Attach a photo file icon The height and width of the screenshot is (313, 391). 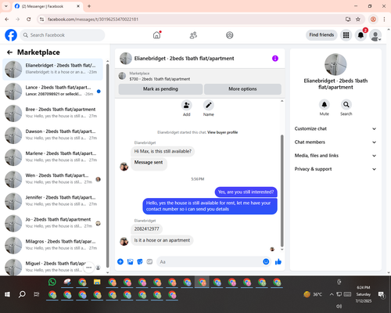click(x=130, y=261)
